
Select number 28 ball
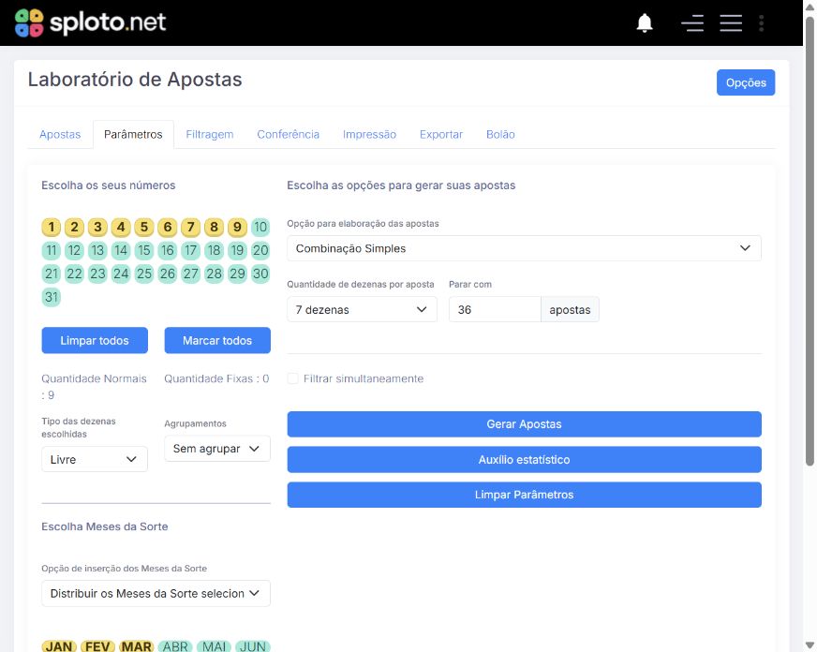[x=214, y=274]
